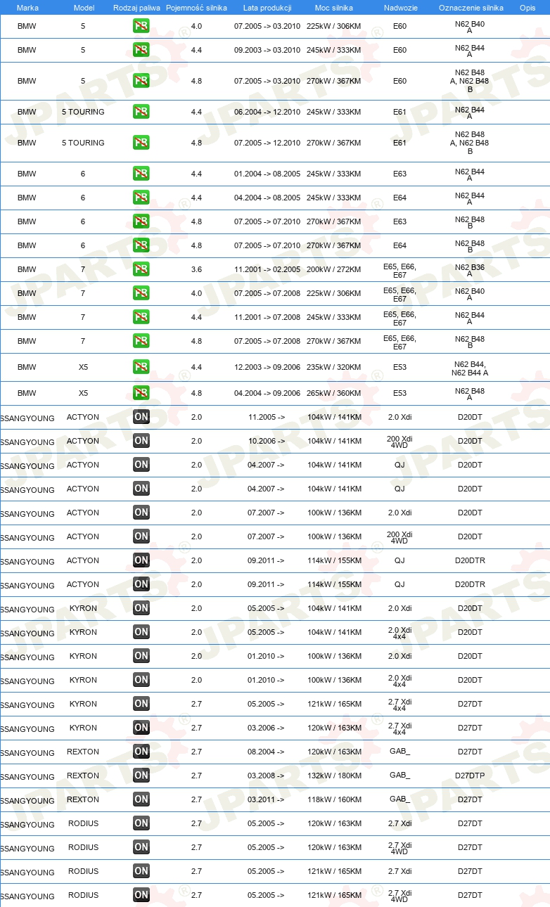Click the green PB fuel icon for BMW 5 4.0

tap(141, 26)
